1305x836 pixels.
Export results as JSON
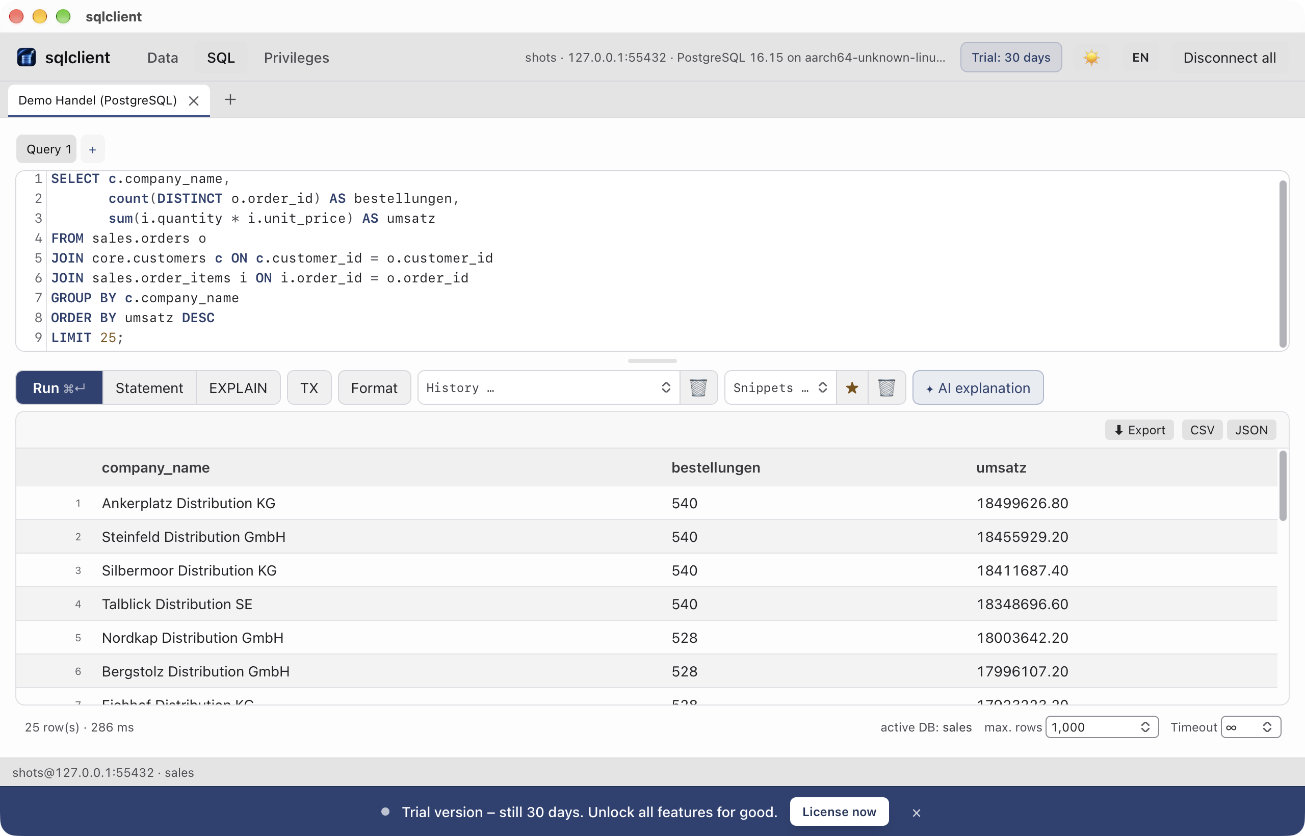[x=1251, y=430]
